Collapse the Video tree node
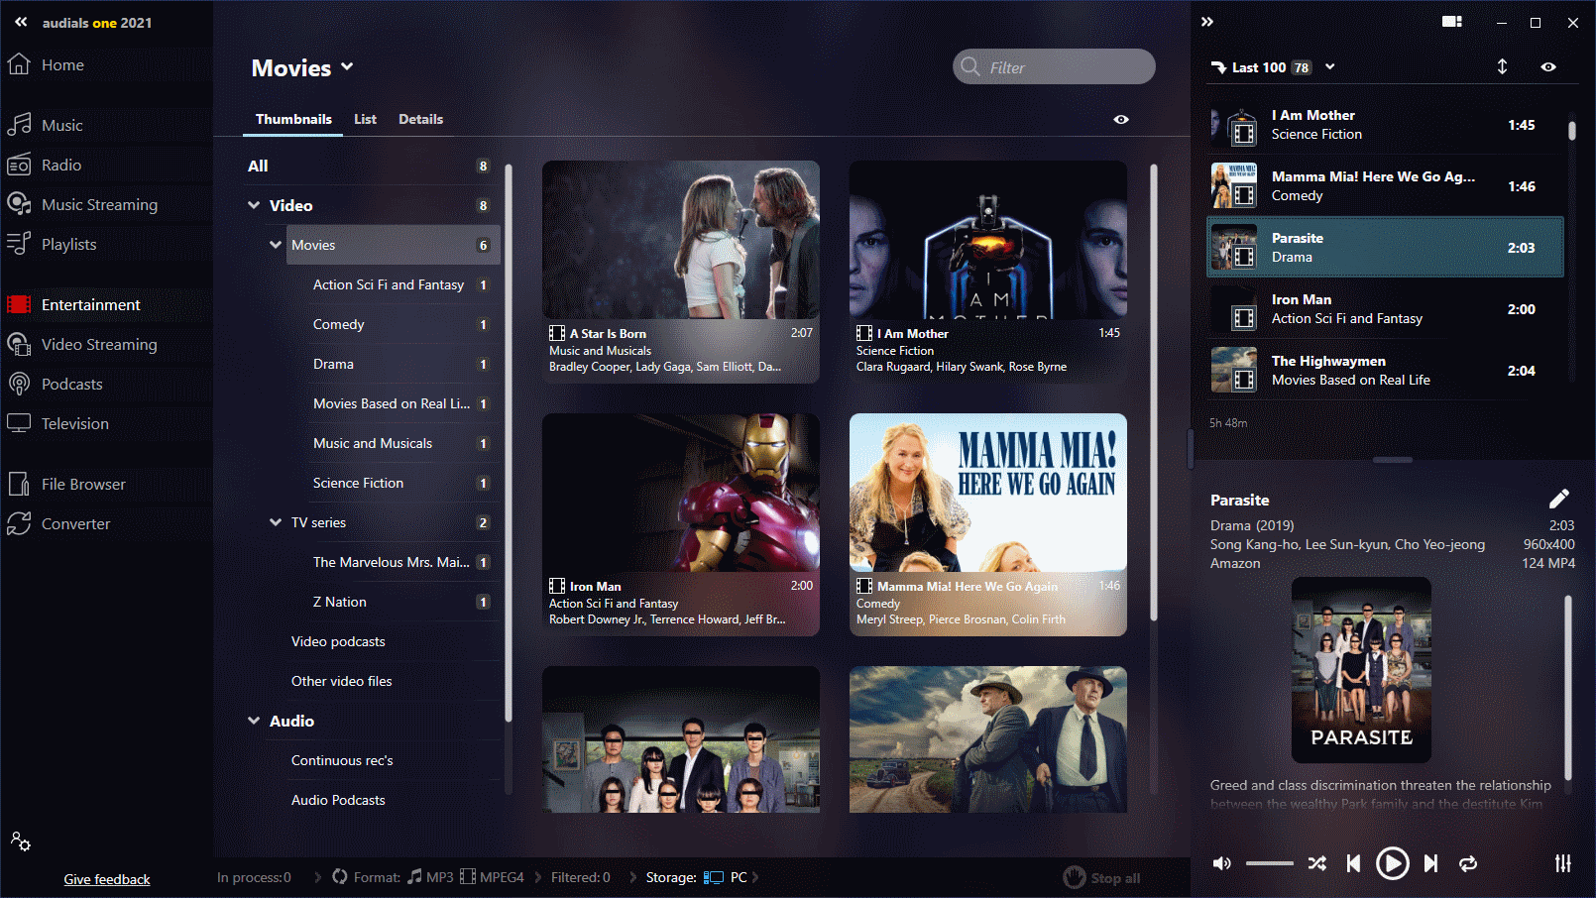Screen dimensions: 1596x898 (x=254, y=205)
